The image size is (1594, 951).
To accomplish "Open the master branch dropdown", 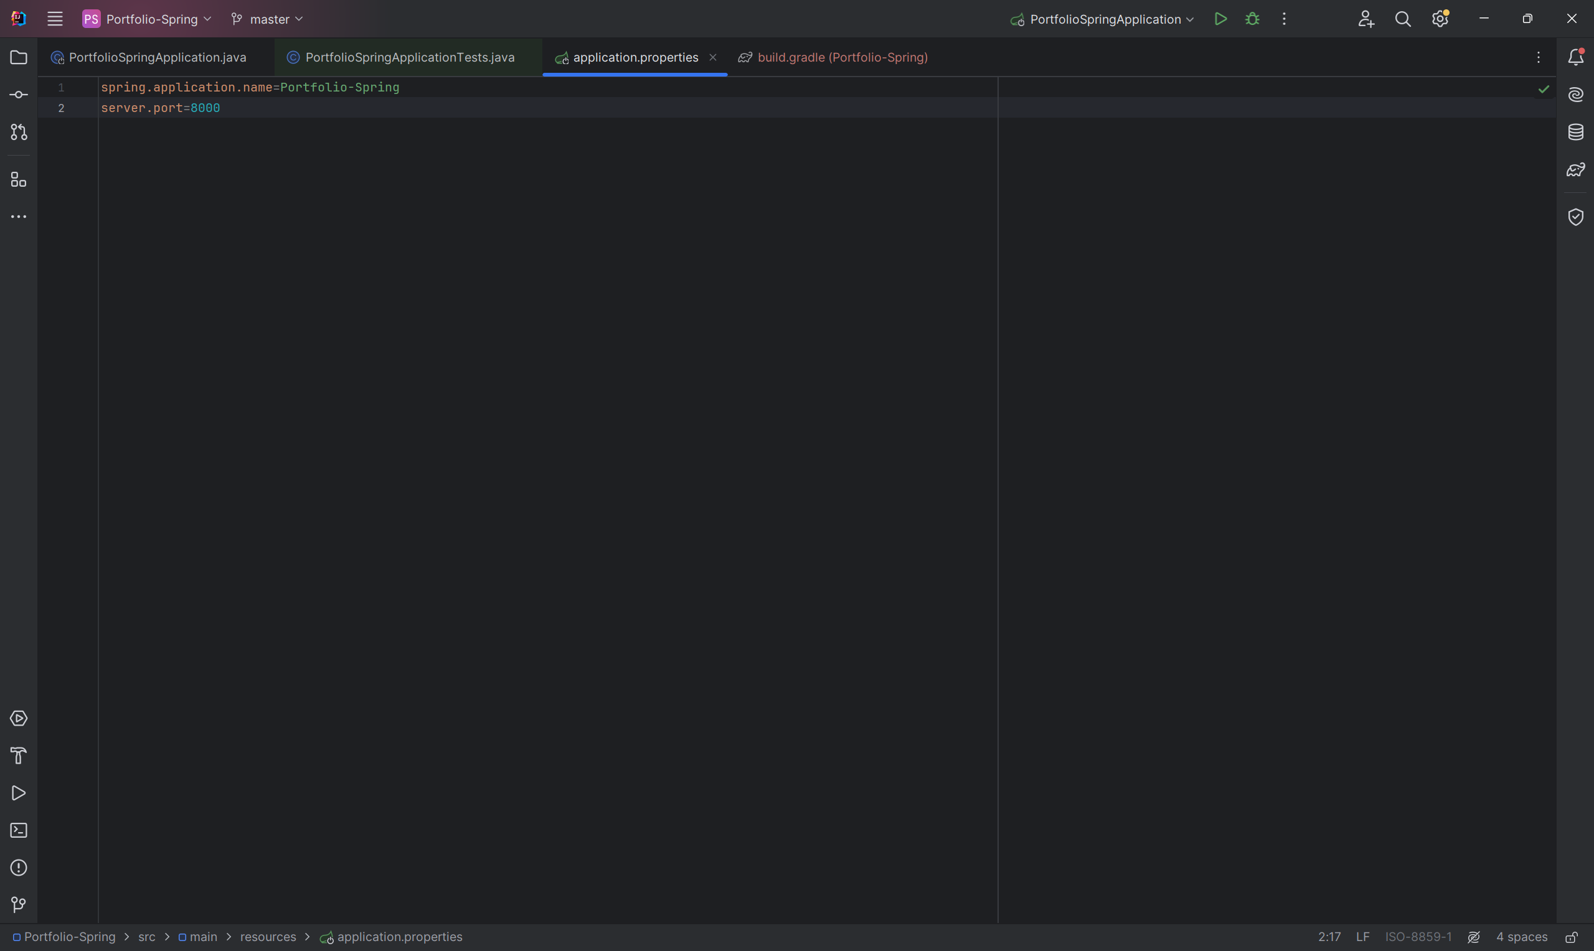I will pos(268,19).
